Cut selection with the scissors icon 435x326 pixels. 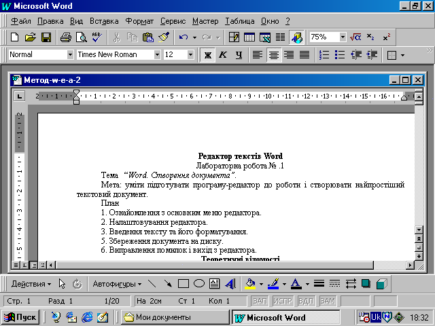pos(116,37)
